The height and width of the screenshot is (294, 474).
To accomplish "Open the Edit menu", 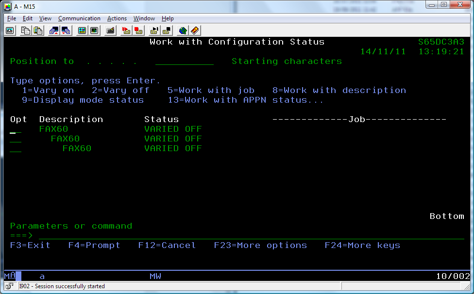I will [28, 18].
